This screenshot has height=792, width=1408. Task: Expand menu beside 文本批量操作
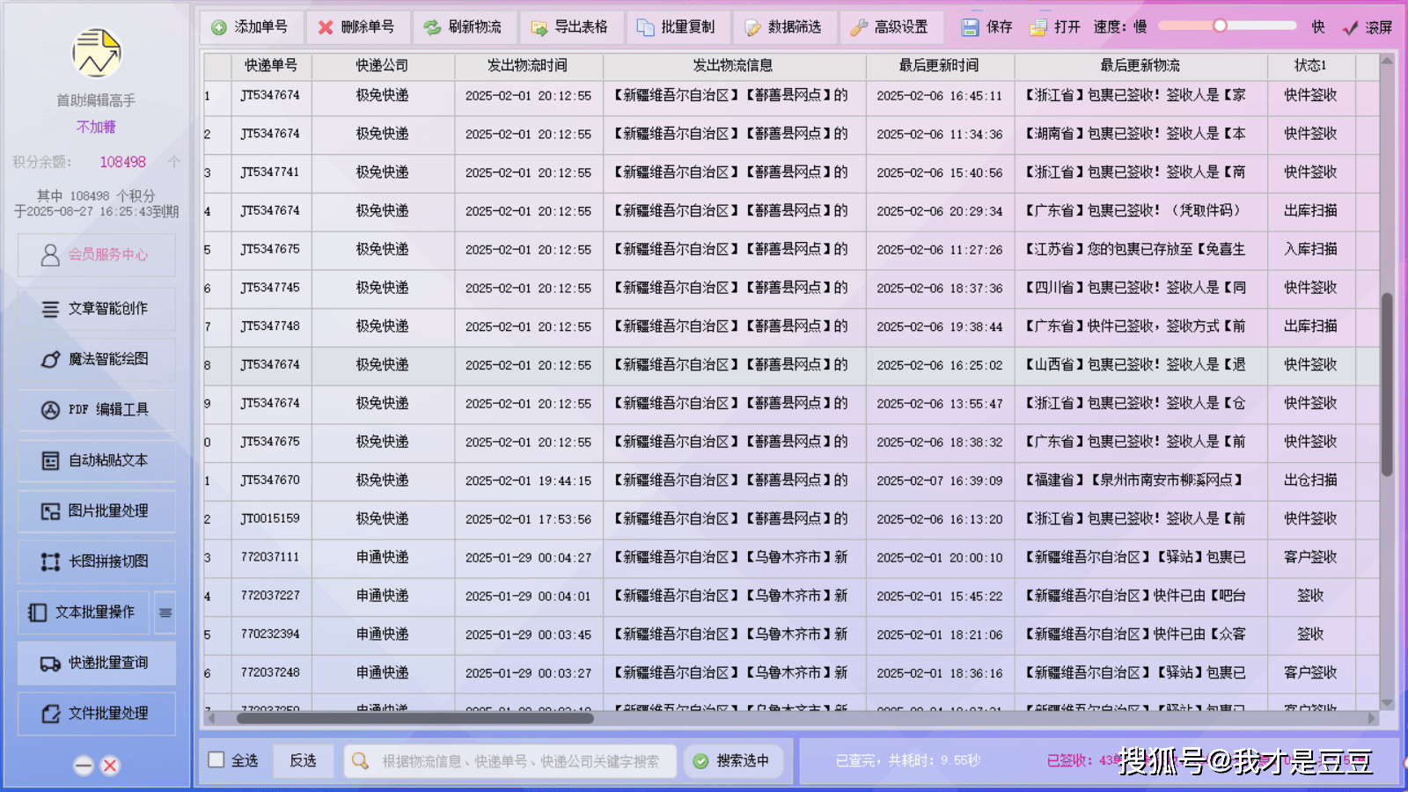coord(165,612)
